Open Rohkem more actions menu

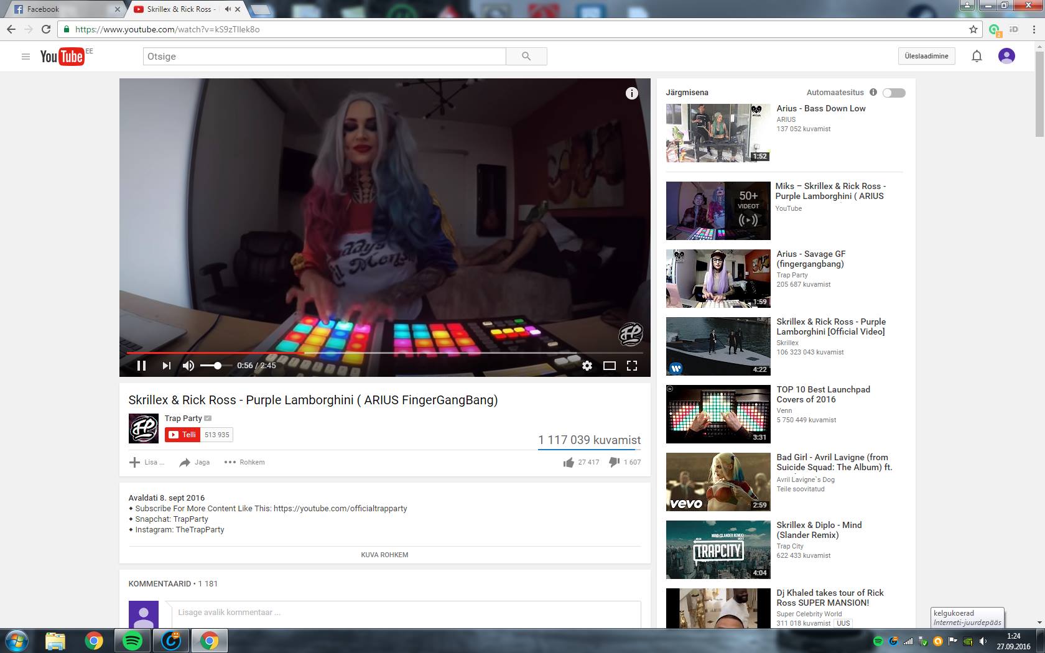pos(244,462)
